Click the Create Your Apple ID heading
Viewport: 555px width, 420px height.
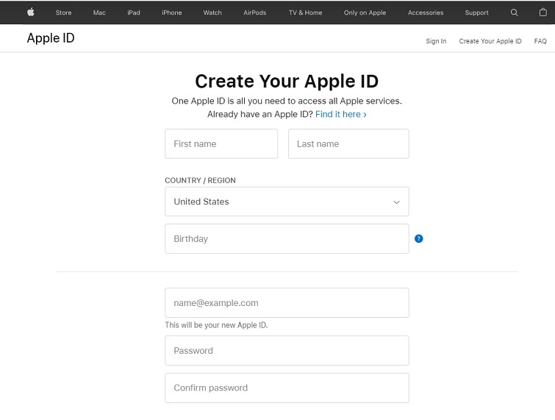287,81
